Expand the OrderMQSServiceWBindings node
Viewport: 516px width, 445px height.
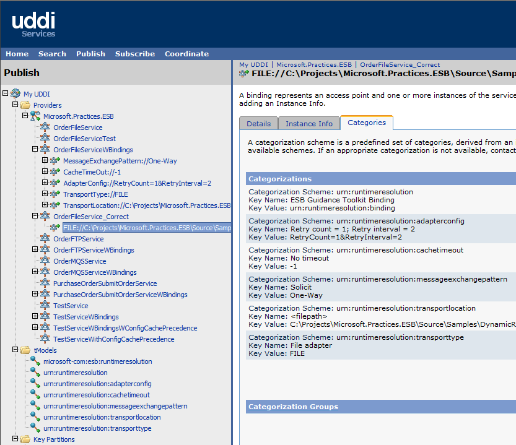click(x=35, y=271)
